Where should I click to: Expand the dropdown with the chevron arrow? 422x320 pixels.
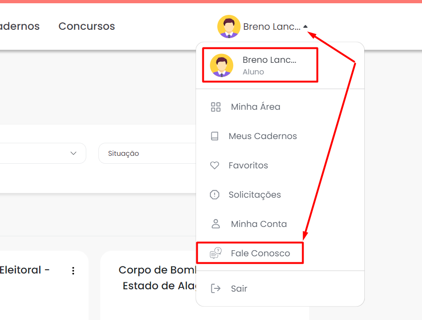click(x=73, y=153)
